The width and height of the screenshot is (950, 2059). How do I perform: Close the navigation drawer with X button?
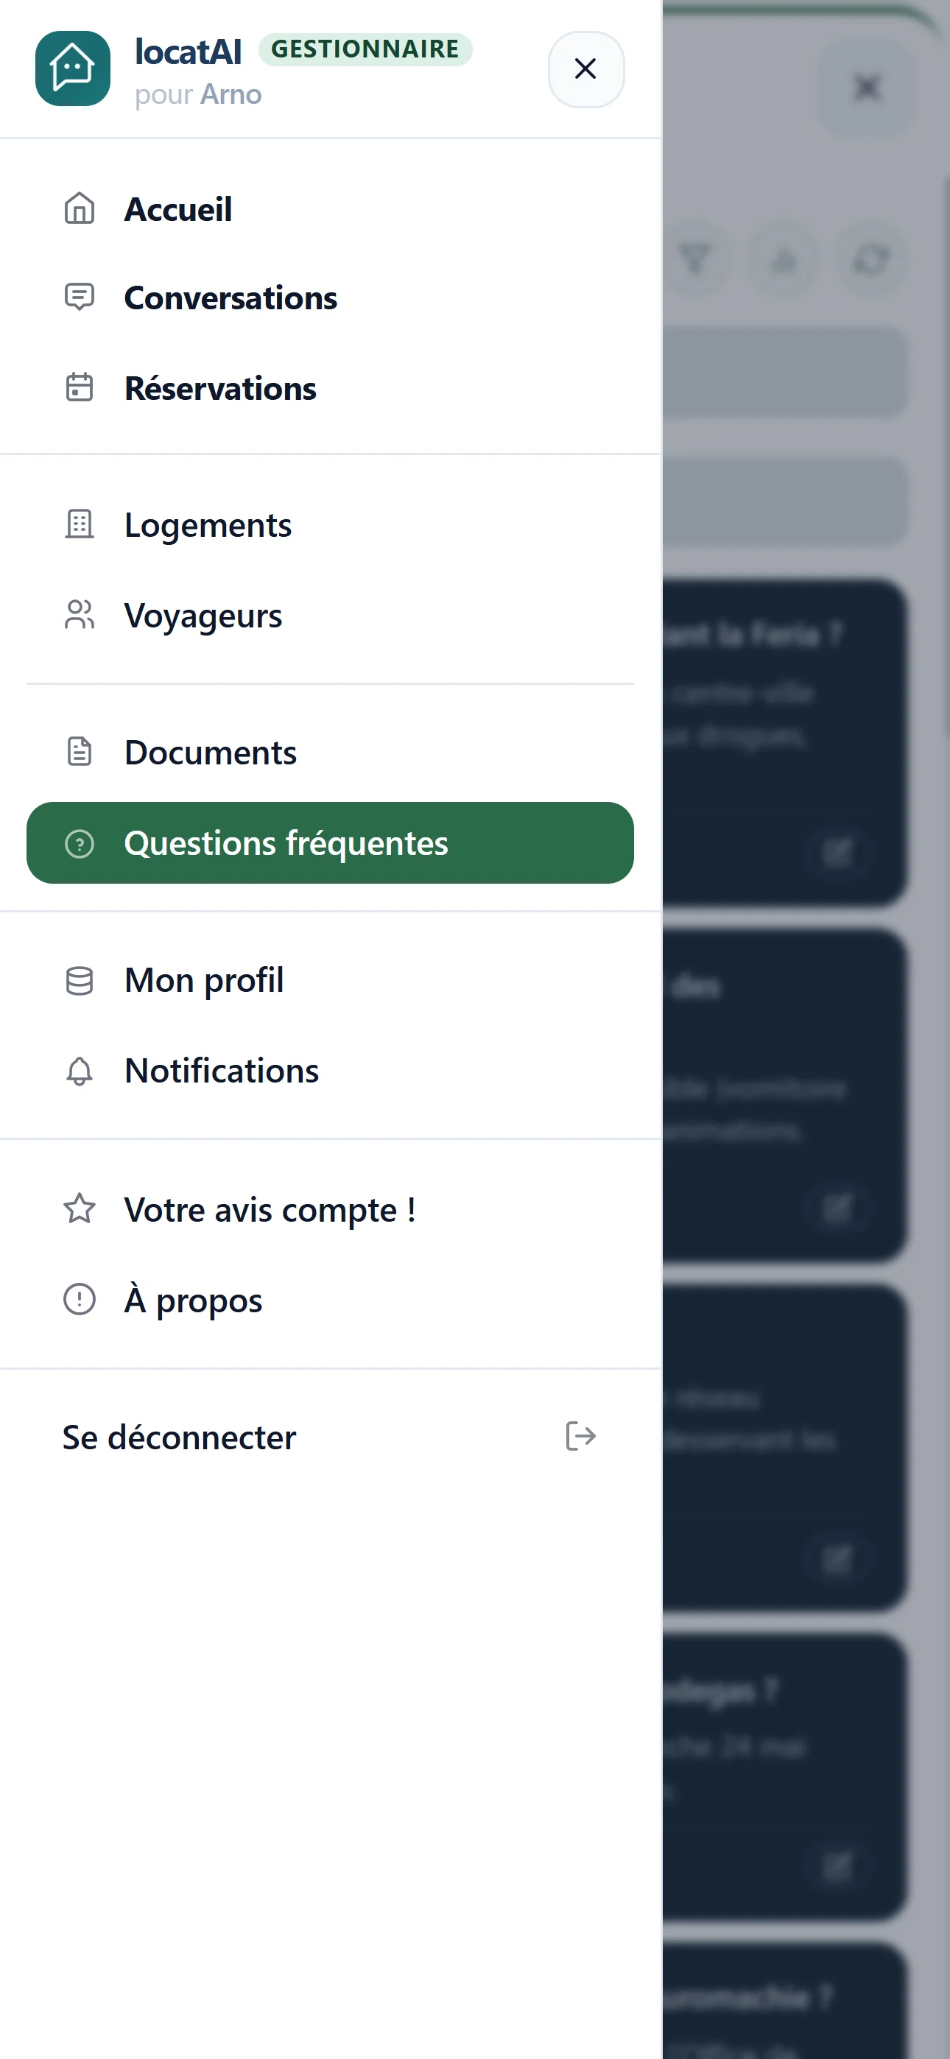pyautogui.click(x=586, y=69)
